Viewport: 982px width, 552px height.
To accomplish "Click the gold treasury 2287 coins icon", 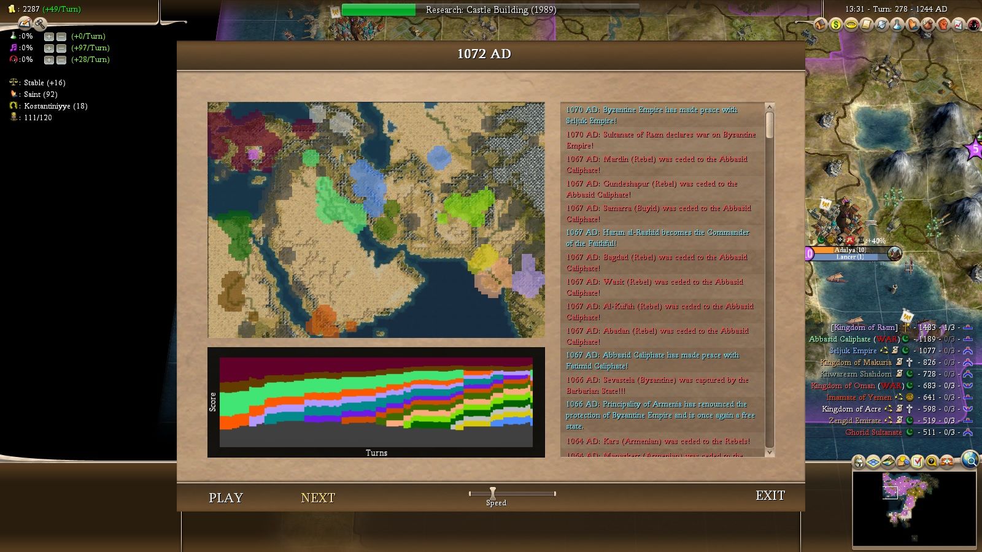I will click(x=12, y=9).
